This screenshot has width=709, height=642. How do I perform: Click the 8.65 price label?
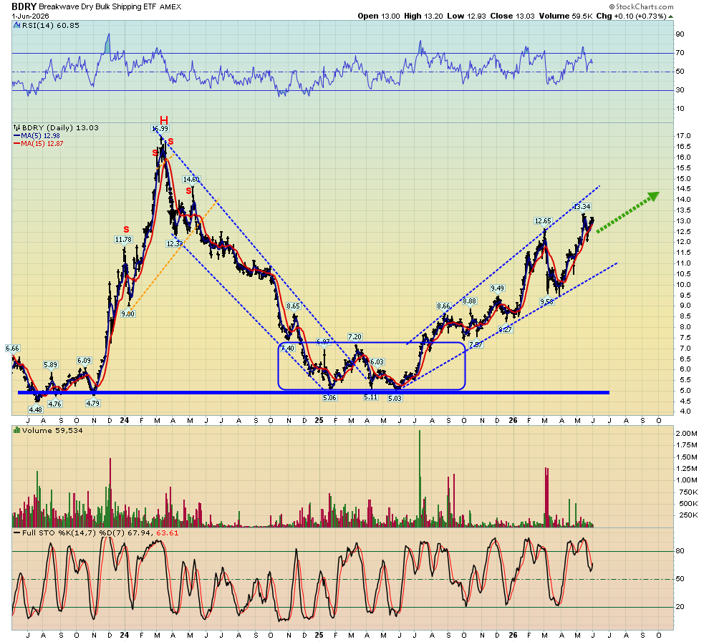(293, 306)
